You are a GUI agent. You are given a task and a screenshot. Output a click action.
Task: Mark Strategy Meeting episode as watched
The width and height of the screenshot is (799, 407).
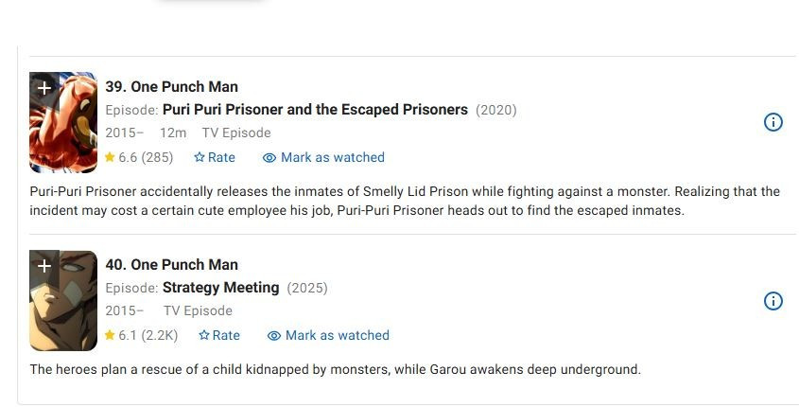tap(328, 335)
